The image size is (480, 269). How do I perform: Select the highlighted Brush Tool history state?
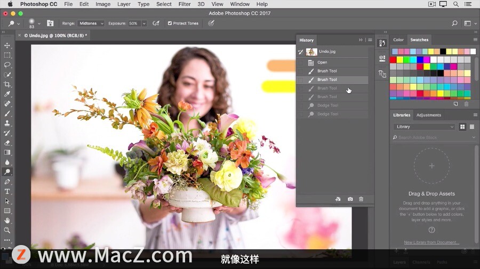click(x=332, y=79)
